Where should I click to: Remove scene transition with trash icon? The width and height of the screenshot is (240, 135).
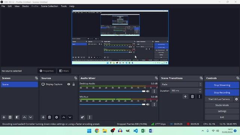pos(192,97)
